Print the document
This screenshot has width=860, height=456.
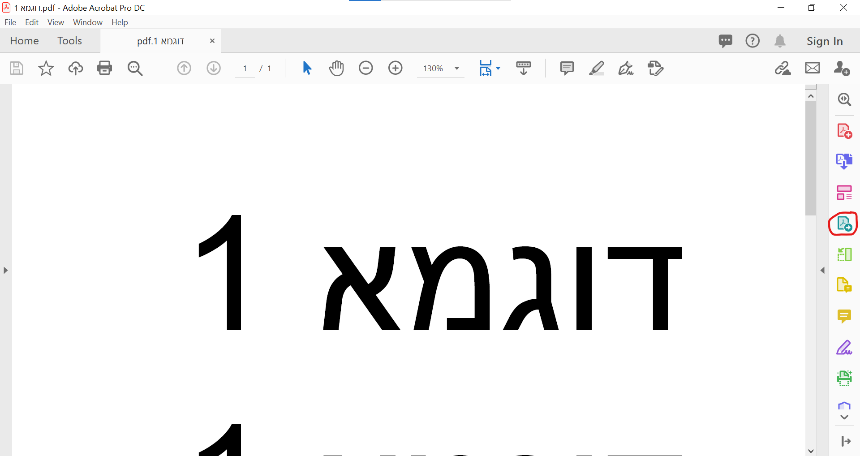tap(104, 68)
